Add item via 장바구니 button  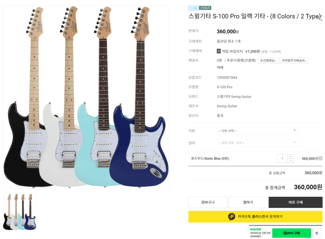(x=208, y=202)
